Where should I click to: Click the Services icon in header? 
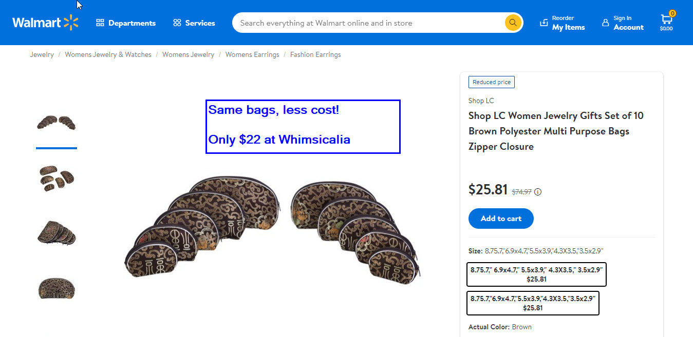click(x=177, y=23)
